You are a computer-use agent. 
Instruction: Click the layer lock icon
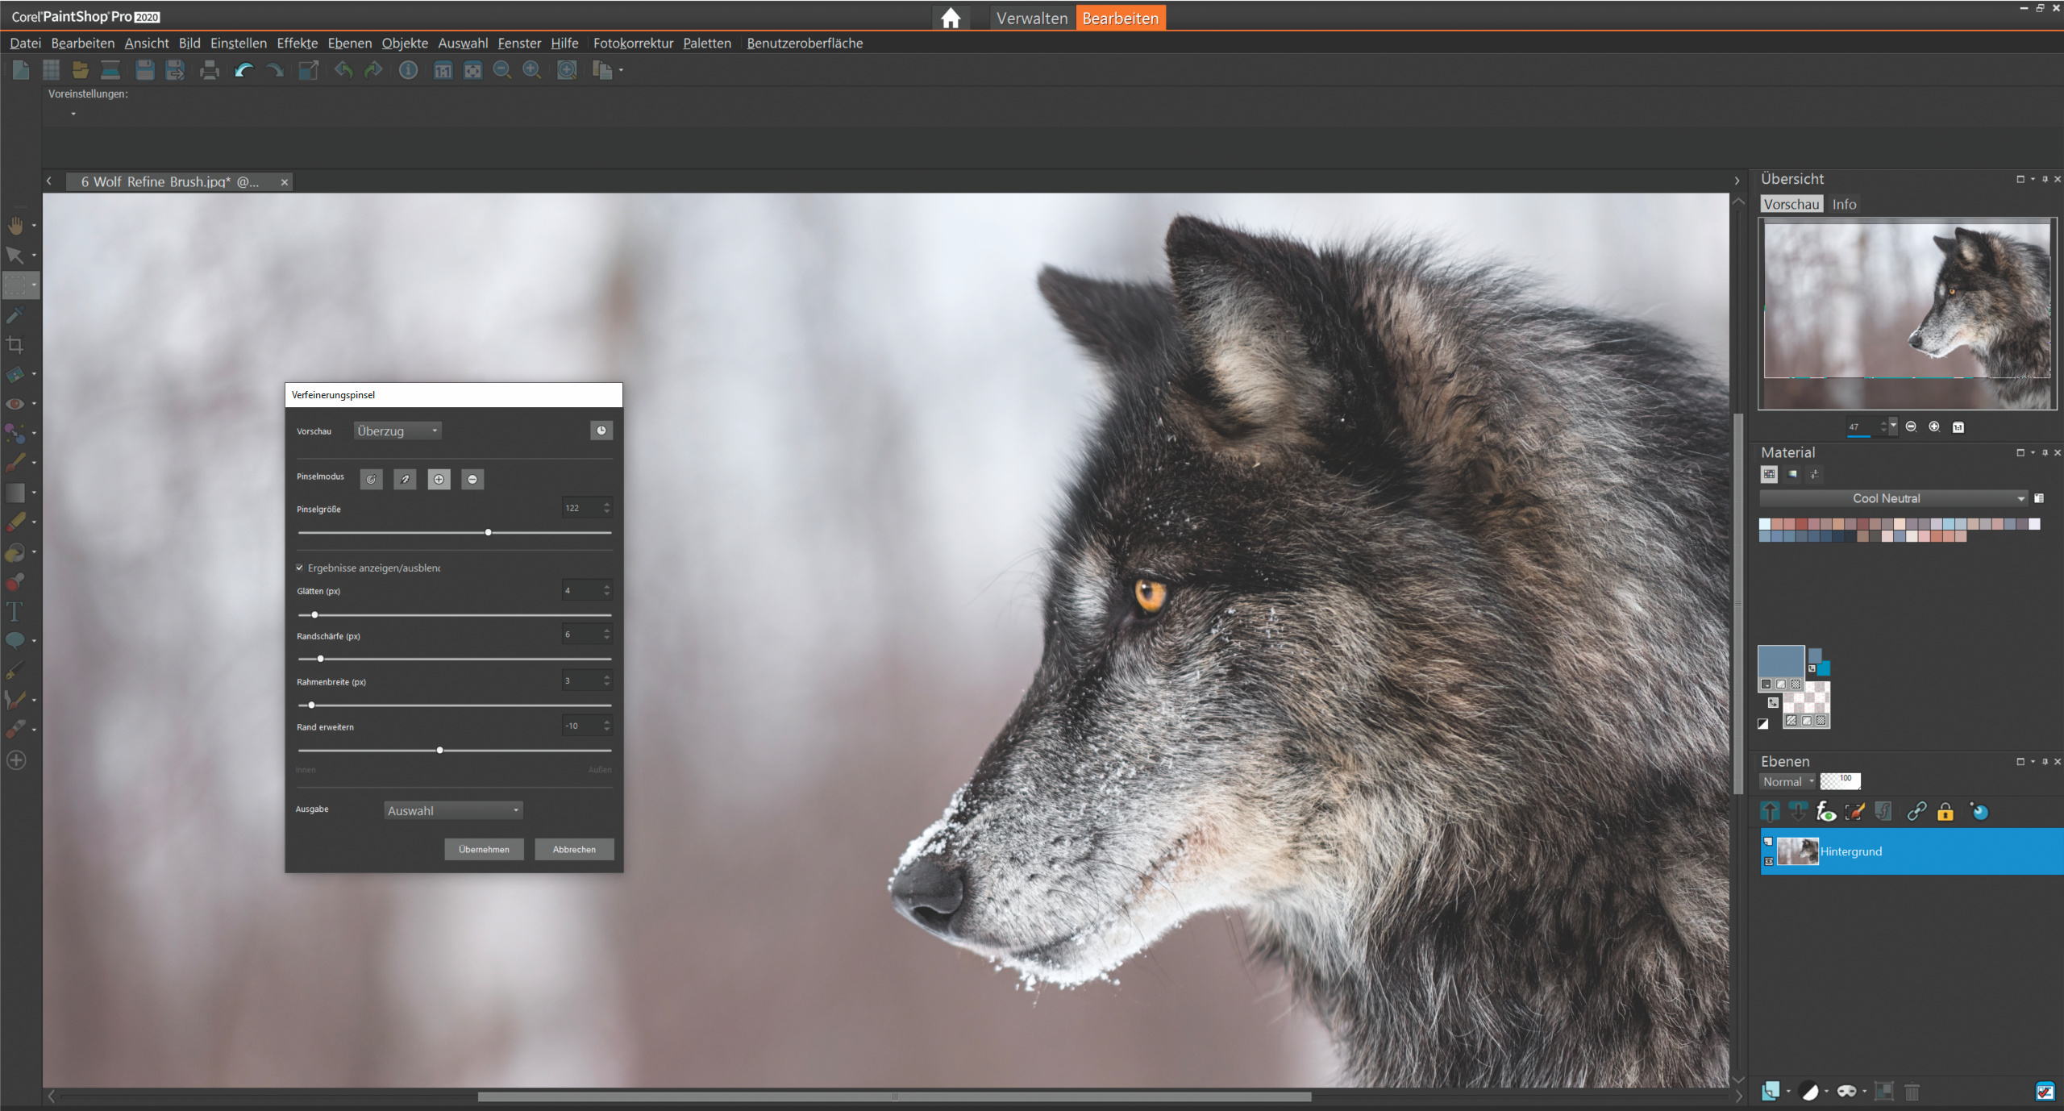(x=1945, y=812)
